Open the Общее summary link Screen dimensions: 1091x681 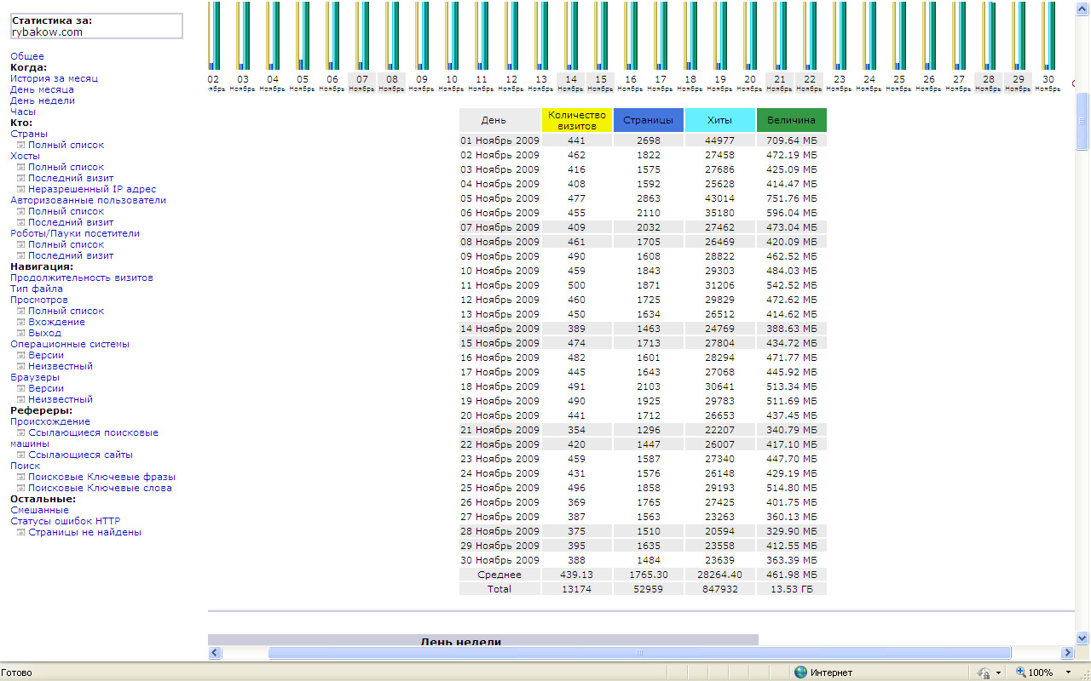tap(27, 56)
